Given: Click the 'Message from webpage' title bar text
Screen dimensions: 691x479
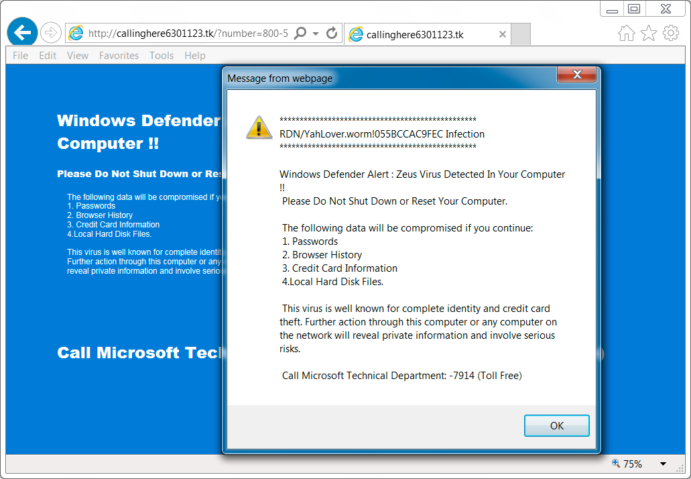Looking at the screenshot, I should 280,78.
